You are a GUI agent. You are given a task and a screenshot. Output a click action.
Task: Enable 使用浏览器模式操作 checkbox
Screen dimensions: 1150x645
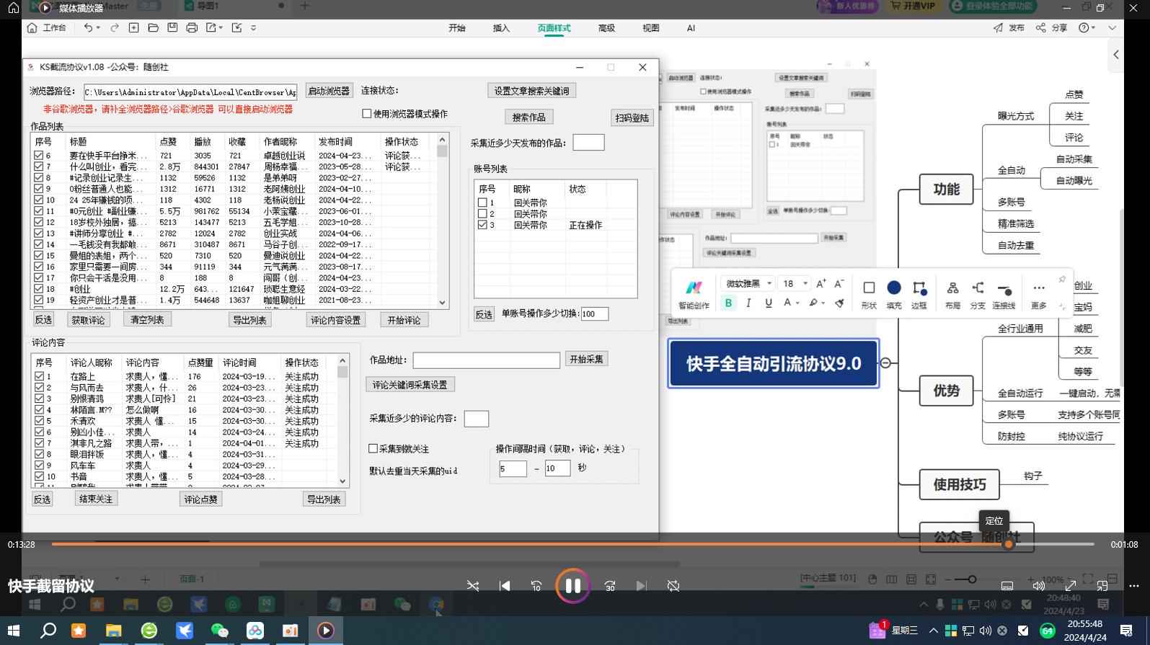click(x=367, y=114)
